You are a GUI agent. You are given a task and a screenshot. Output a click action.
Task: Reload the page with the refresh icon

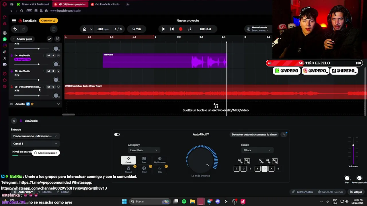[x=22, y=11]
